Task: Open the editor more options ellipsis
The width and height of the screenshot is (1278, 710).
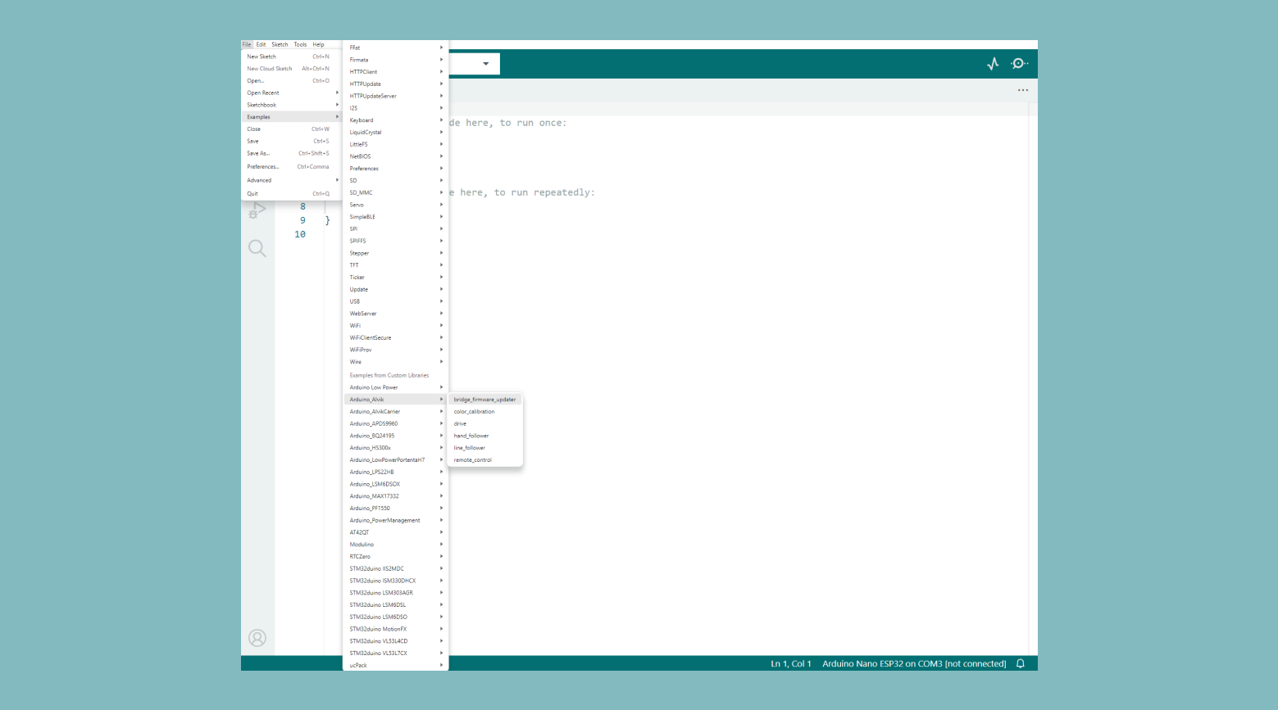Action: point(1023,90)
